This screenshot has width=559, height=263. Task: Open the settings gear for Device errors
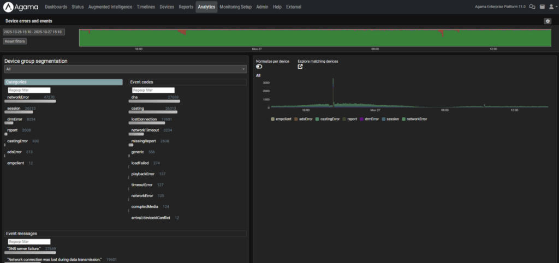tap(548, 21)
